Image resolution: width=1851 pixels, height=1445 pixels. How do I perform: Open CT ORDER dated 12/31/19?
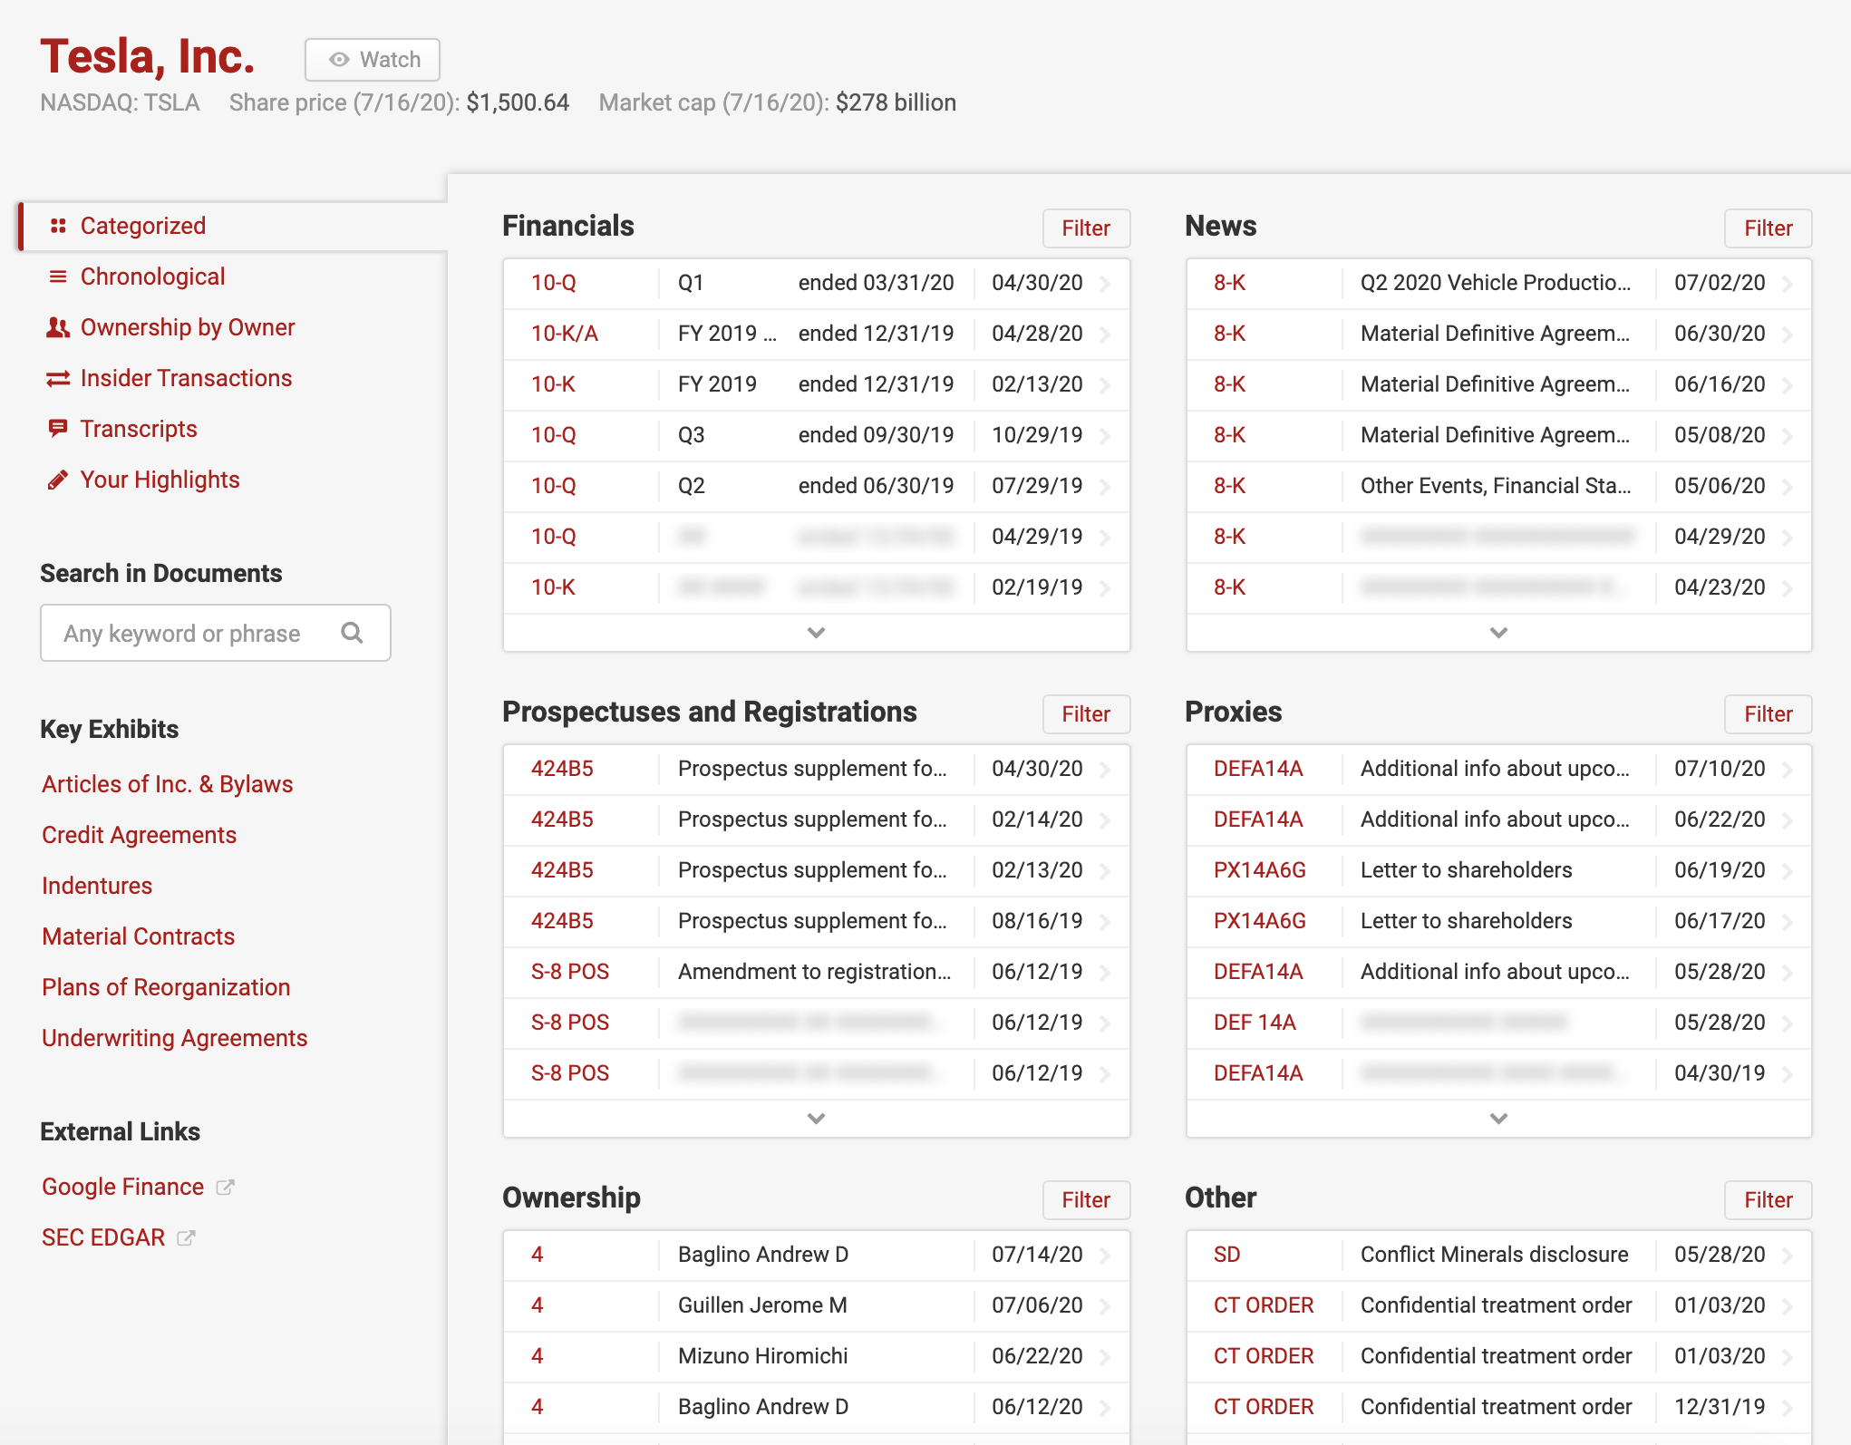[x=1498, y=1407]
